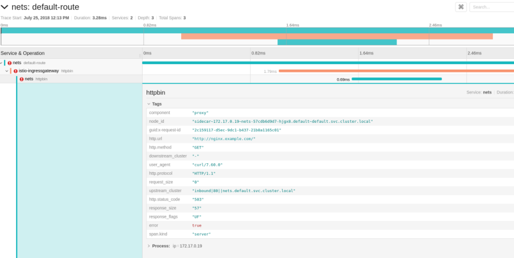Collapse the trace header chevron beside title
Image resolution: width=514 pixels, height=258 pixels.
[x=5, y=7]
